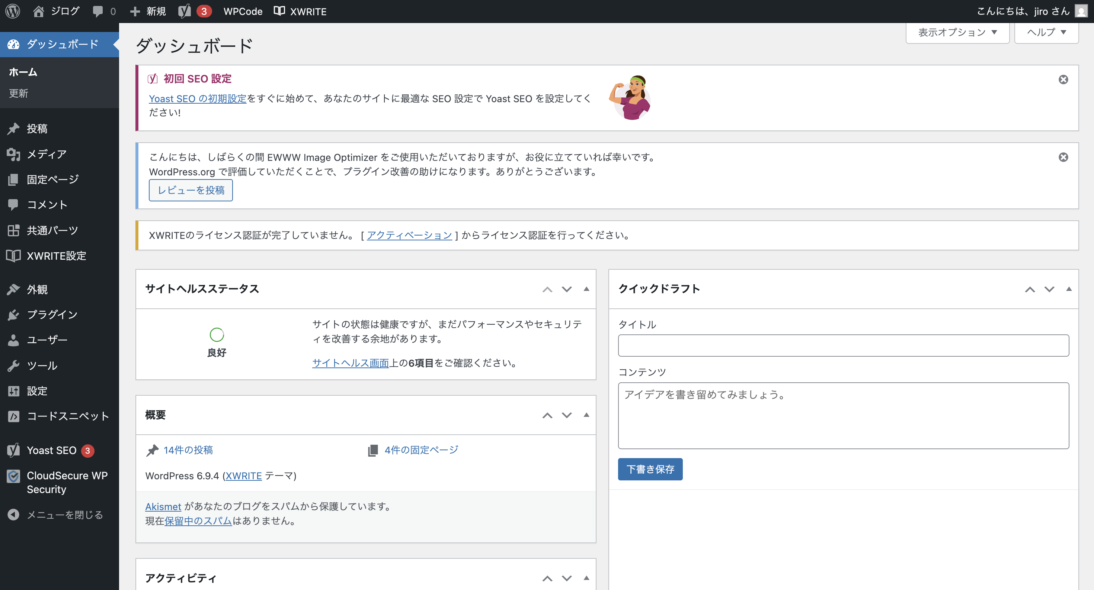Screen dimensions: 1094x590
Task: Open 設定 sliders icon in sidebar
Action: tap(14, 390)
